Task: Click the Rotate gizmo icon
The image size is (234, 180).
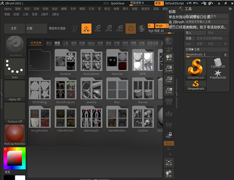Action: click(119, 28)
